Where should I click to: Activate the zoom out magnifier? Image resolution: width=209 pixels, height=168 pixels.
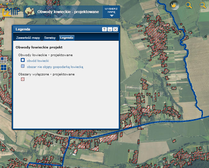coord(203,5)
